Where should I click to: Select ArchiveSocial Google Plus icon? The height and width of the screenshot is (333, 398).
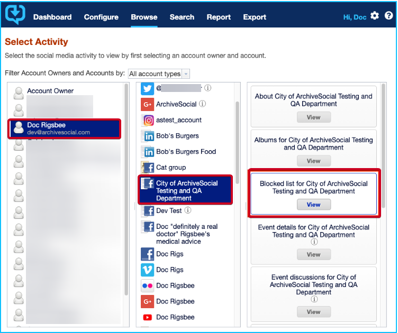(x=147, y=104)
